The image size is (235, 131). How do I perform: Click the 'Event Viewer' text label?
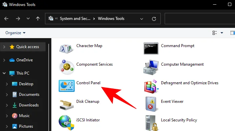(x=172, y=101)
